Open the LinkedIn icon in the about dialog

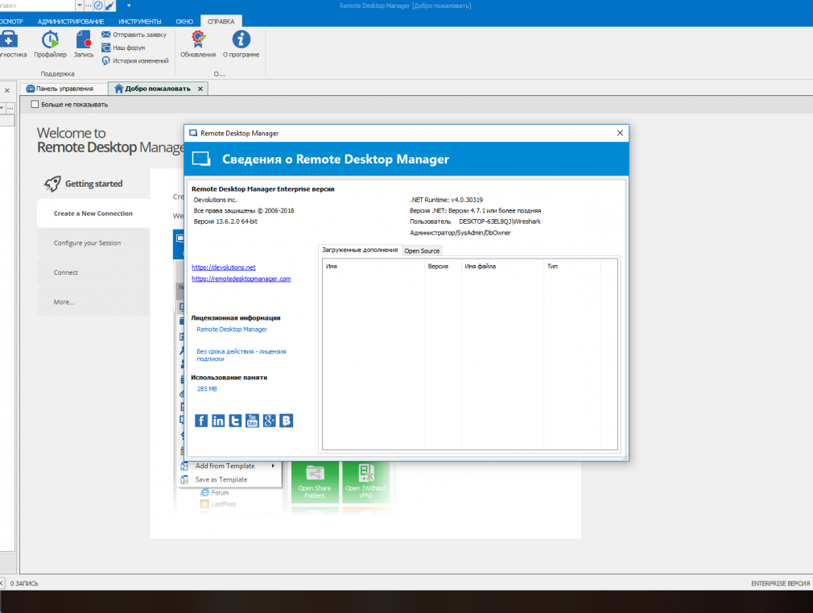tap(218, 420)
